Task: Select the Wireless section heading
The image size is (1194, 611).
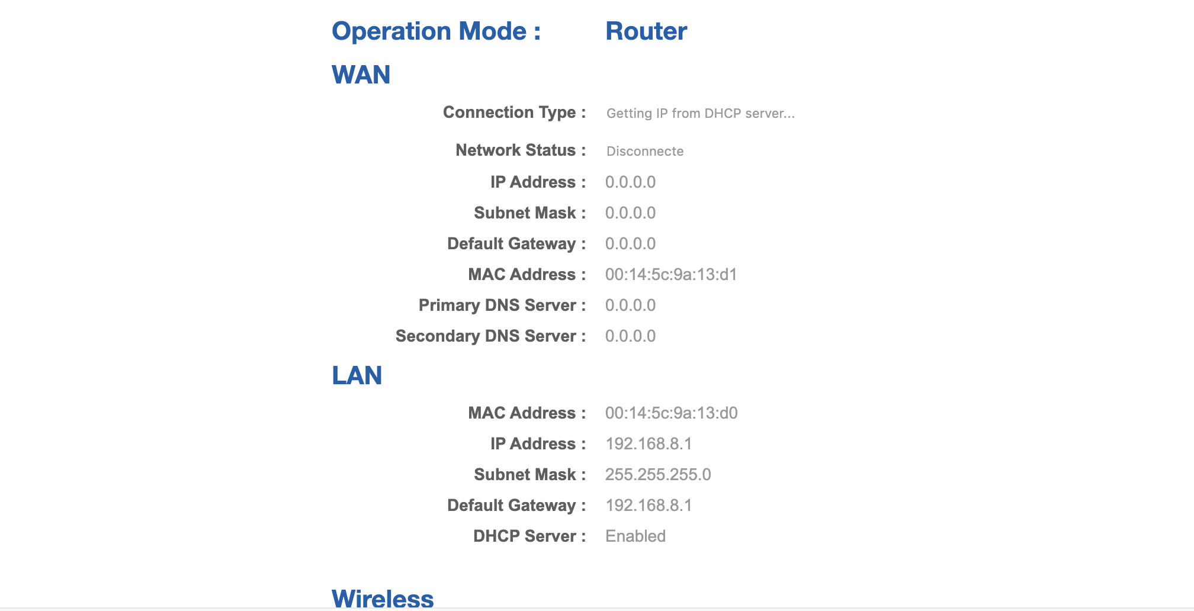Action: 383,598
